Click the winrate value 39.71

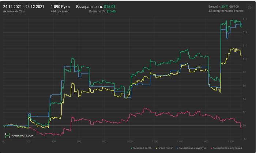click(x=225, y=7)
